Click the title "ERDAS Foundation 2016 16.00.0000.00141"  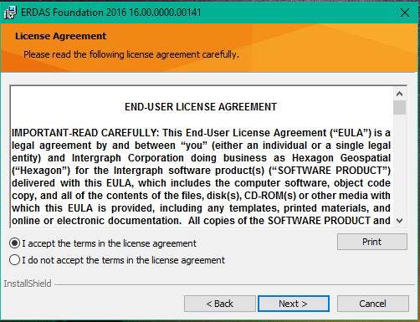[x=111, y=13]
